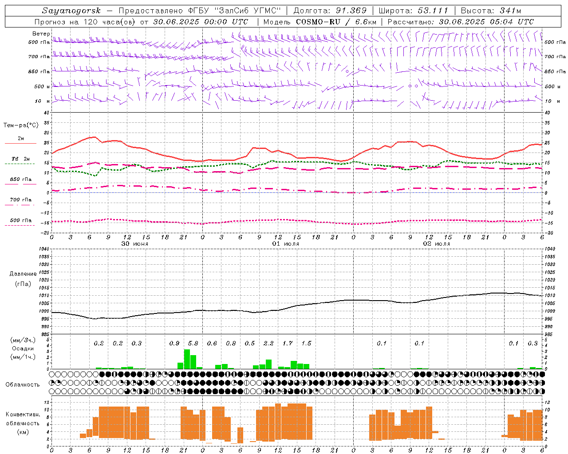The image size is (568, 454).
Task: Click the '1.7' precipitation total value
Action: (288, 343)
